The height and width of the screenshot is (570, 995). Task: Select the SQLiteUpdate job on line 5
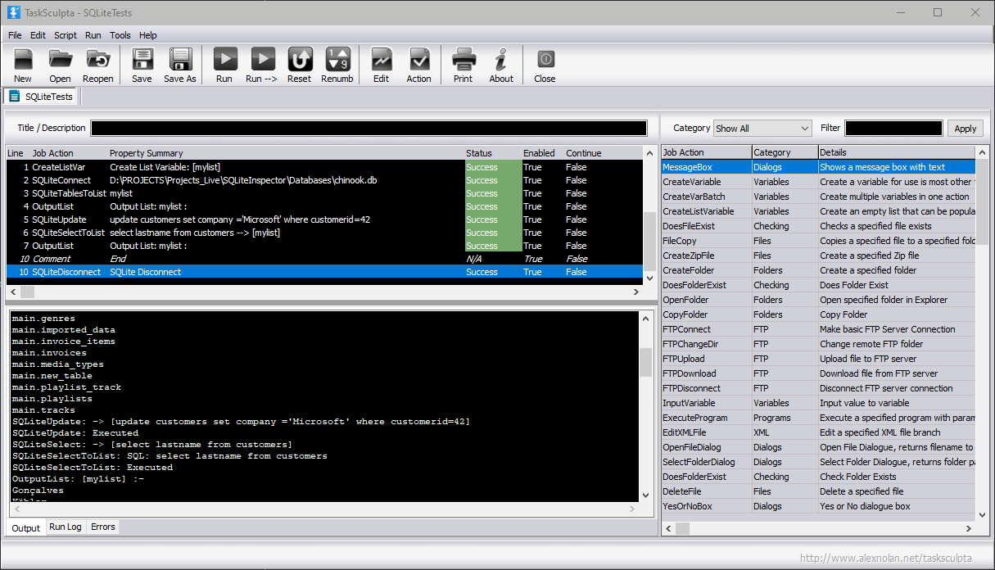pyautogui.click(x=59, y=219)
